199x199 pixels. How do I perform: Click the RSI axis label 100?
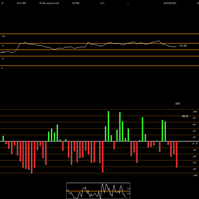(x=4, y=36)
